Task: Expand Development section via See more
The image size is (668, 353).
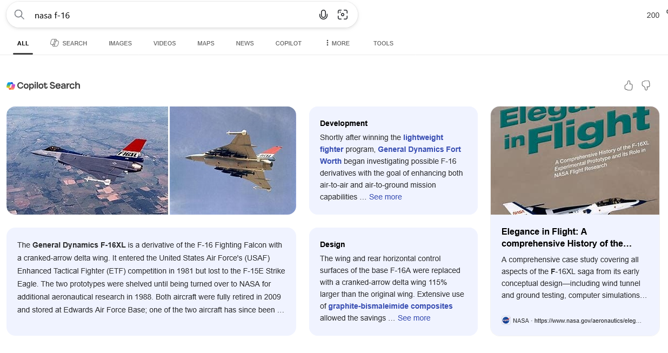Action: [385, 197]
